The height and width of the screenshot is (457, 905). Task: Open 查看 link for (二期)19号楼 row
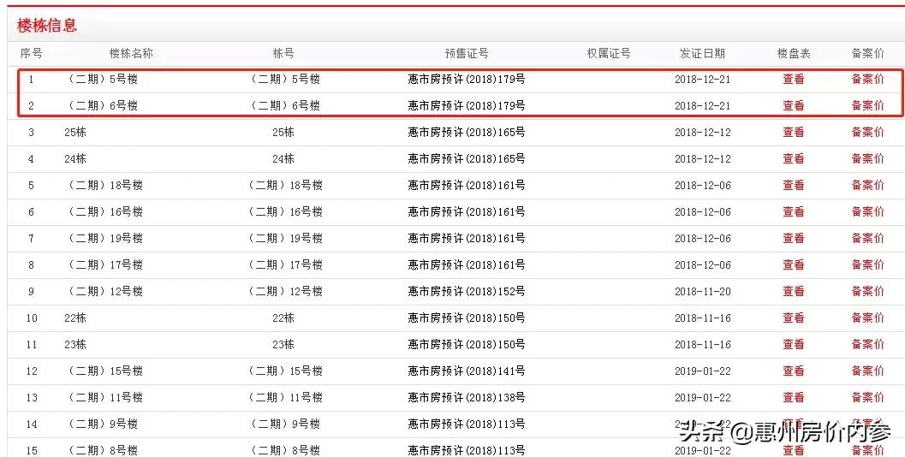[x=793, y=238]
